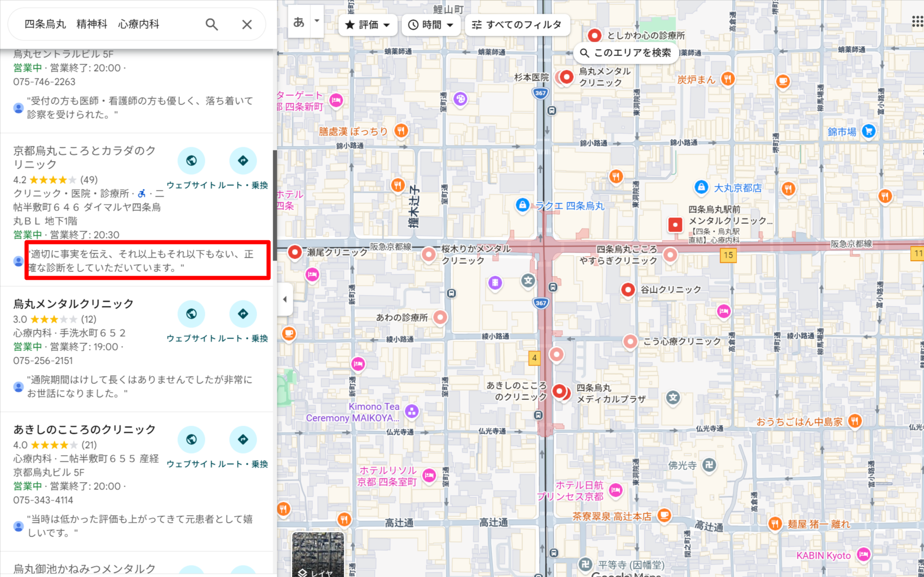This screenshot has height=577, width=924.
Task: Click 四条烏丸こころやすらぎクリニック map pin
Action: [x=670, y=255]
